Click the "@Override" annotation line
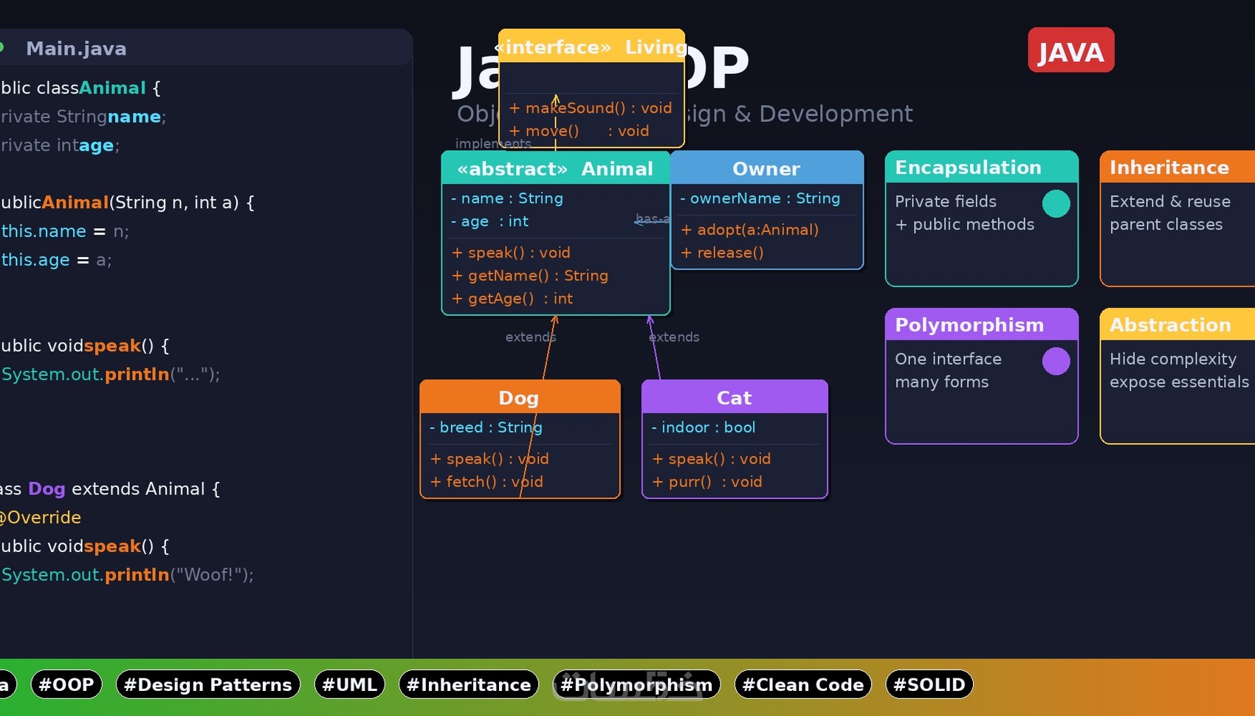Image resolution: width=1255 pixels, height=716 pixels. [x=41, y=517]
